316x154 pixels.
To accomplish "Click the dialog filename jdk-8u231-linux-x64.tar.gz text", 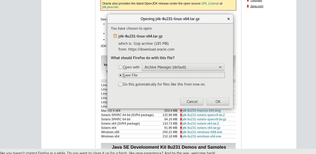I will 140,36.
